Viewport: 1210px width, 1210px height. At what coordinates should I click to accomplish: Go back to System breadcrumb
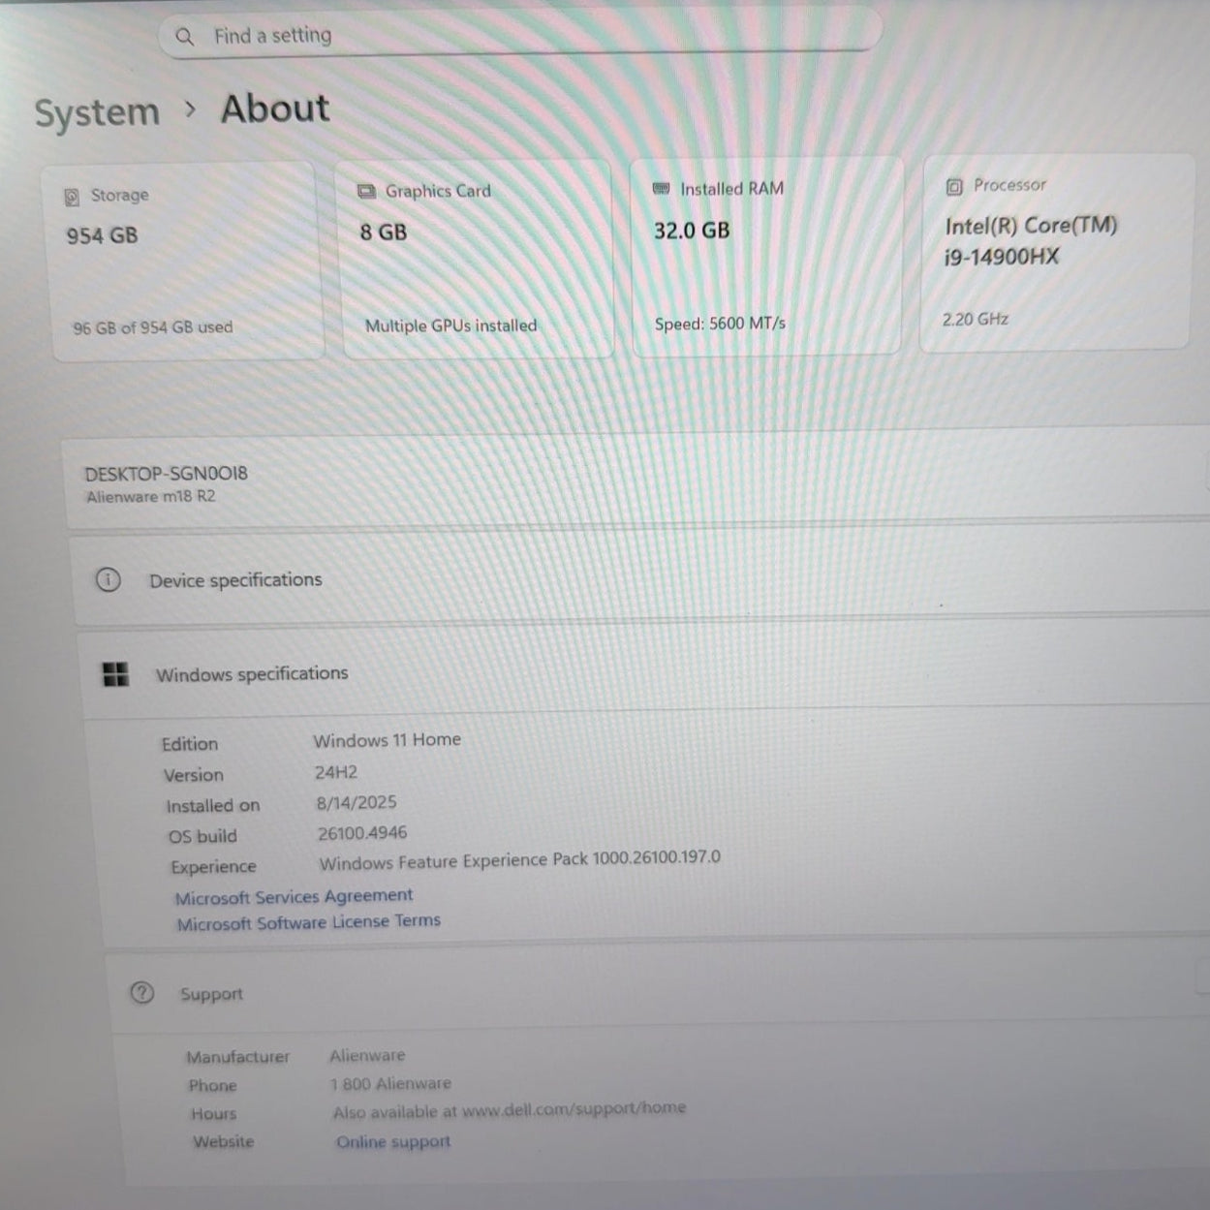[x=97, y=113]
